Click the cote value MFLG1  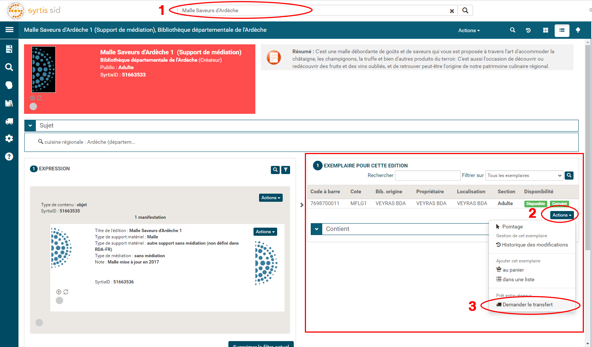(358, 203)
